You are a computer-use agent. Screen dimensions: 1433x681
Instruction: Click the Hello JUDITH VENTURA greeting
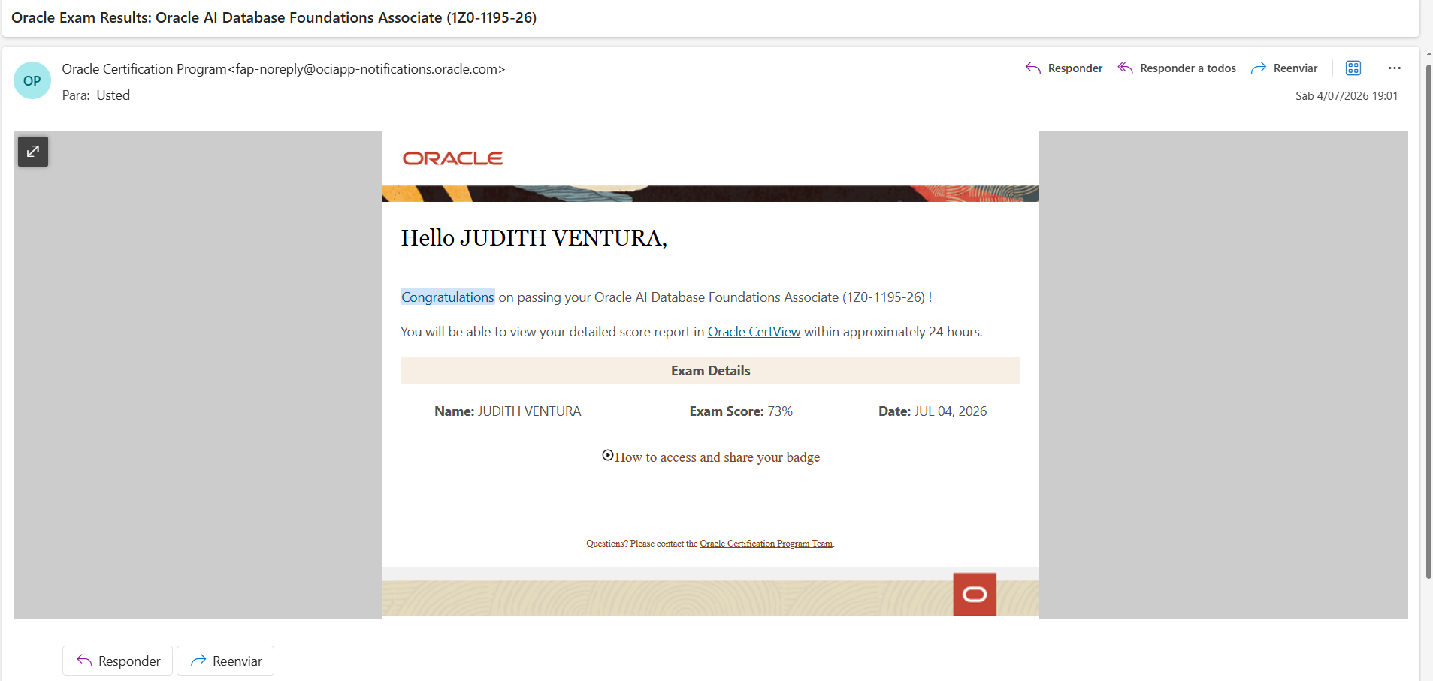pyautogui.click(x=534, y=238)
